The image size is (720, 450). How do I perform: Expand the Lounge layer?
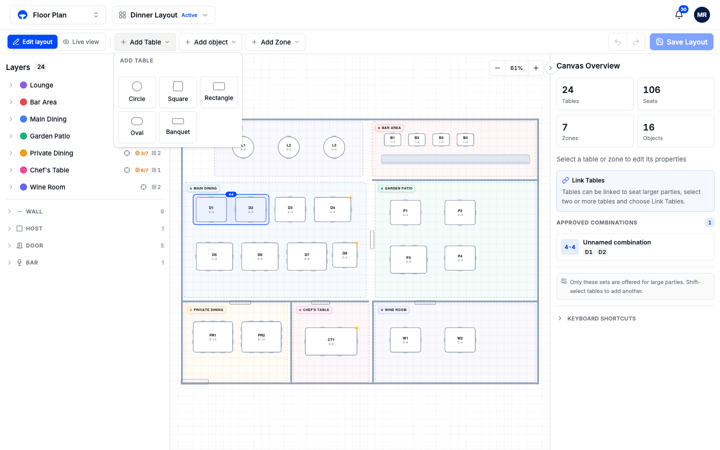point(11,85)
